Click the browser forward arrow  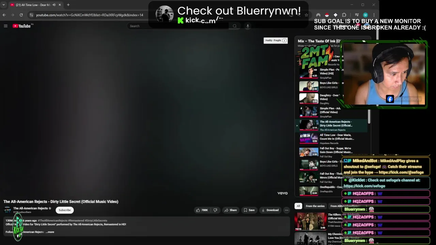click(x=13, y=15)
